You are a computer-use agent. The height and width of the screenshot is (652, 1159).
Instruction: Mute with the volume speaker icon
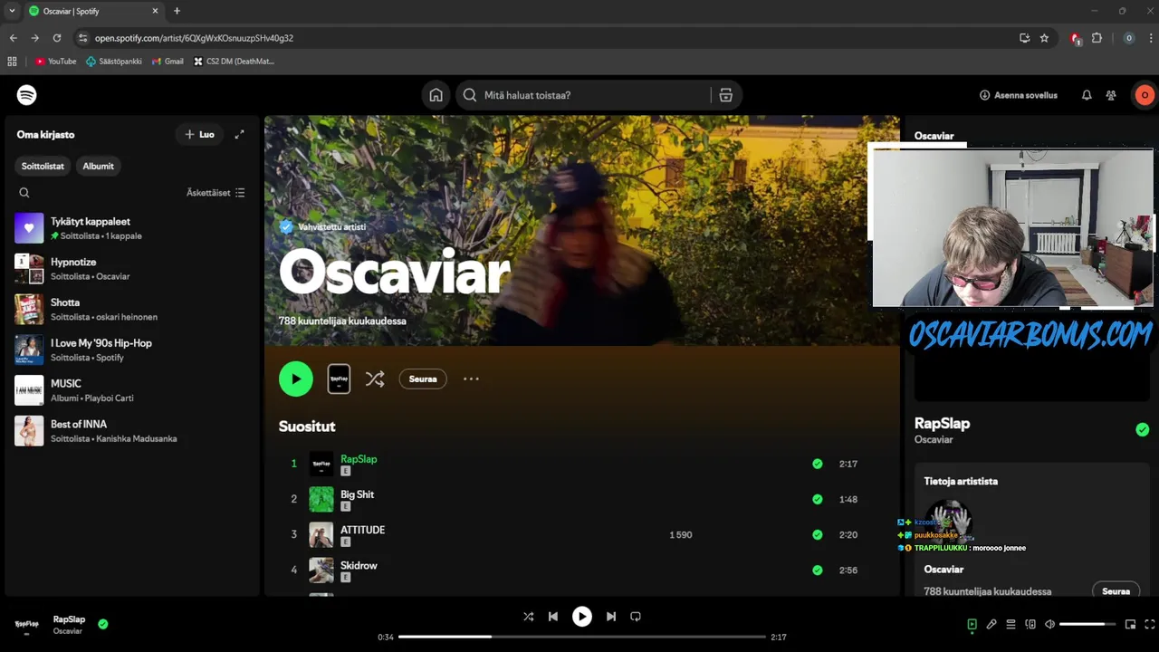[1050, 624]
